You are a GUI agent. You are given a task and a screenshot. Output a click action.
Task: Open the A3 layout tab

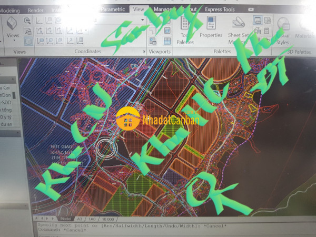[80, 218]
